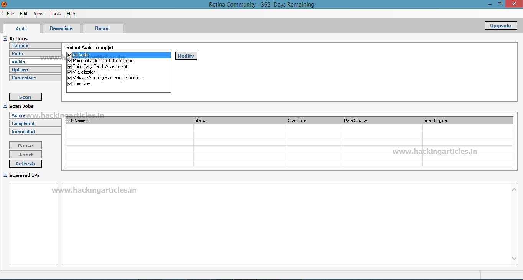Open the Help menu

click(x=71, y=14)
